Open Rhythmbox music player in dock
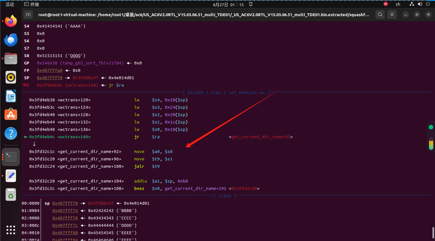This screenshot has width=435, height=241. tap(11, 77)
